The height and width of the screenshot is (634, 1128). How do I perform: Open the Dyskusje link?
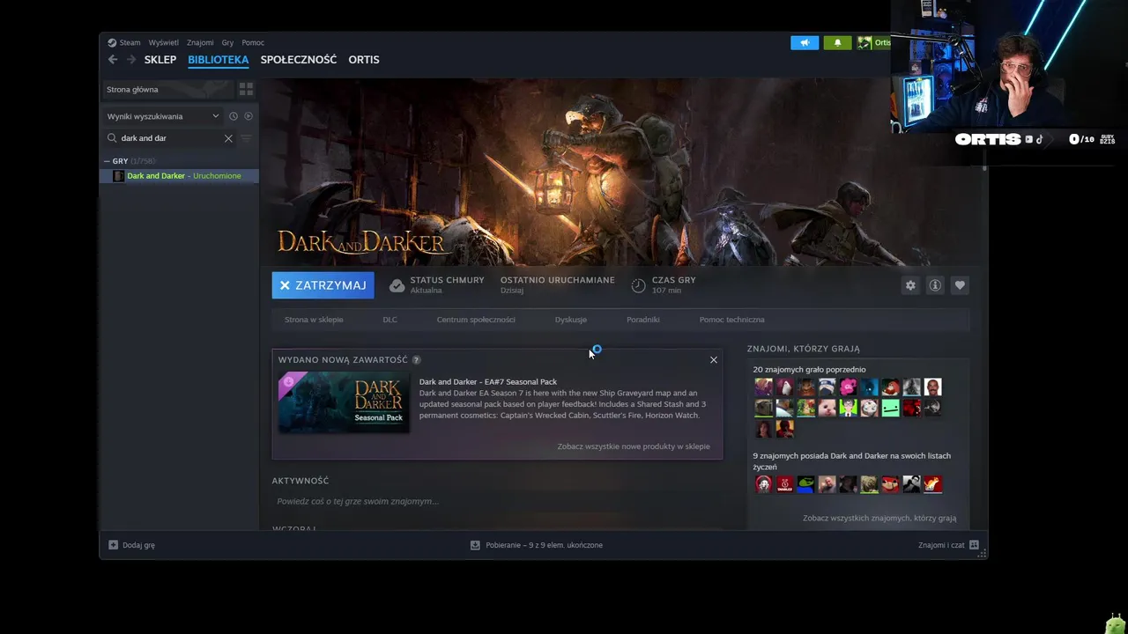pyautogui.click(x=571, y=320)
